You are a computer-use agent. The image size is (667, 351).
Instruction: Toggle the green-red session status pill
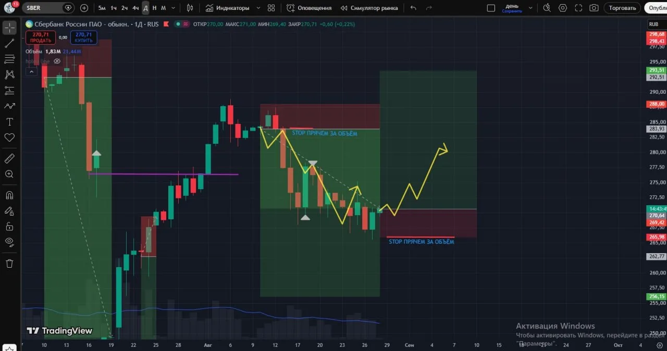click(182, 24)
